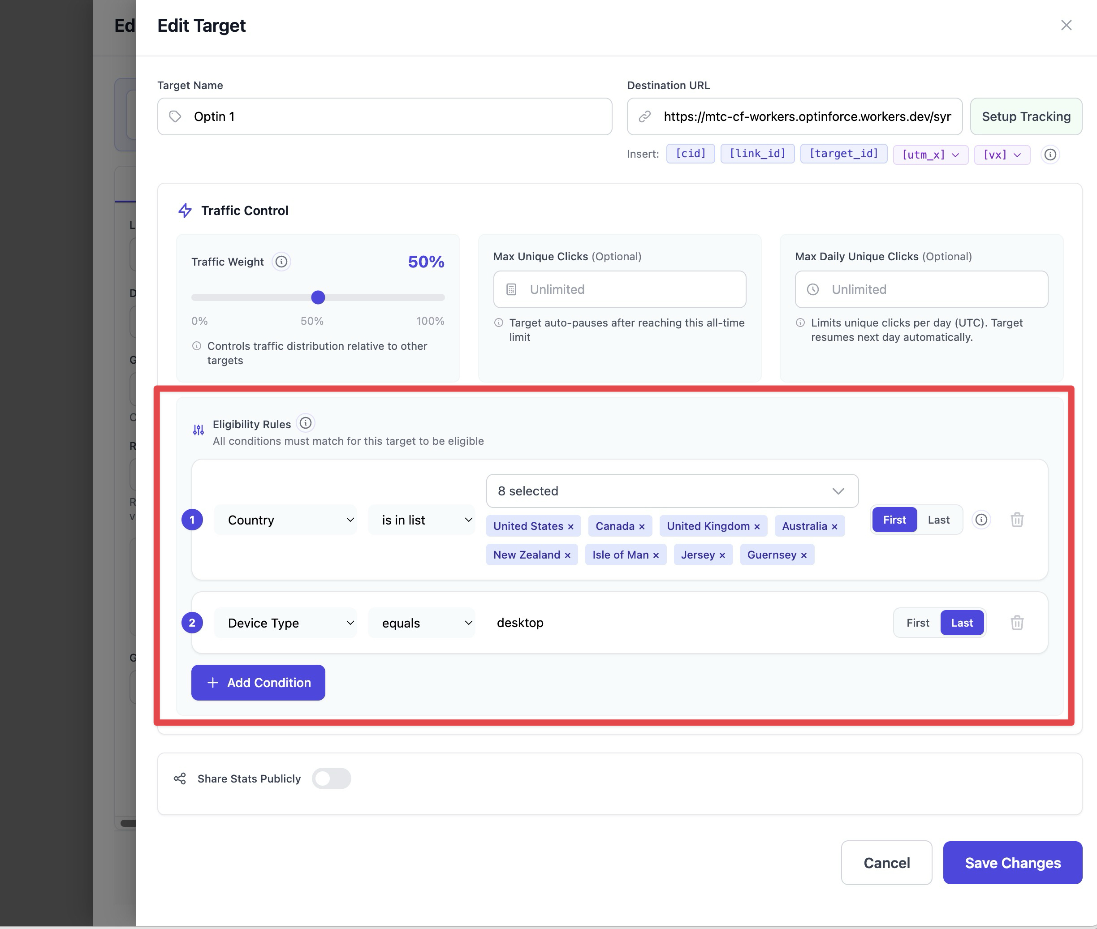Click the Share Stats share icon

click(x=180, y=778)
